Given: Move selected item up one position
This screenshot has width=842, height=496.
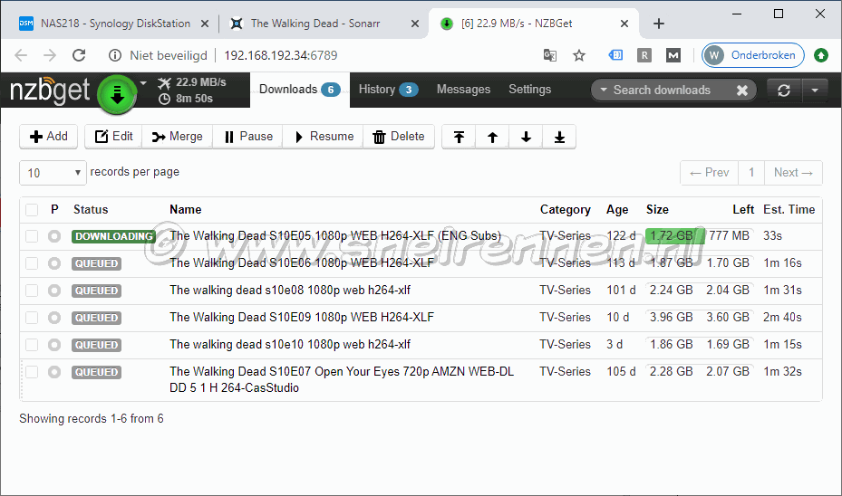Looking at the screenshot, I should pyautogui.click(x=492, y=137).
